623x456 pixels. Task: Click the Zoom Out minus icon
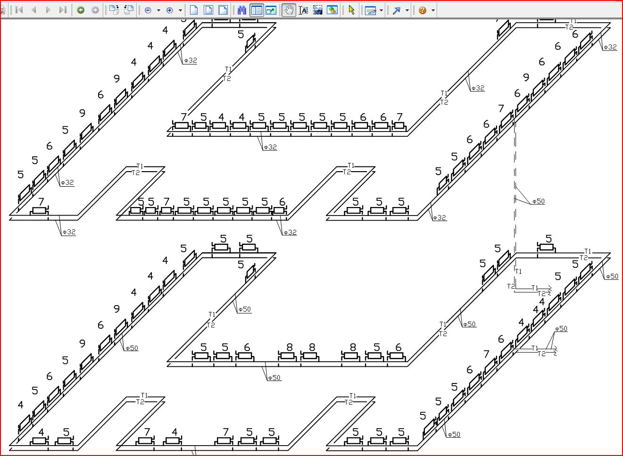[x=148, y=10]
